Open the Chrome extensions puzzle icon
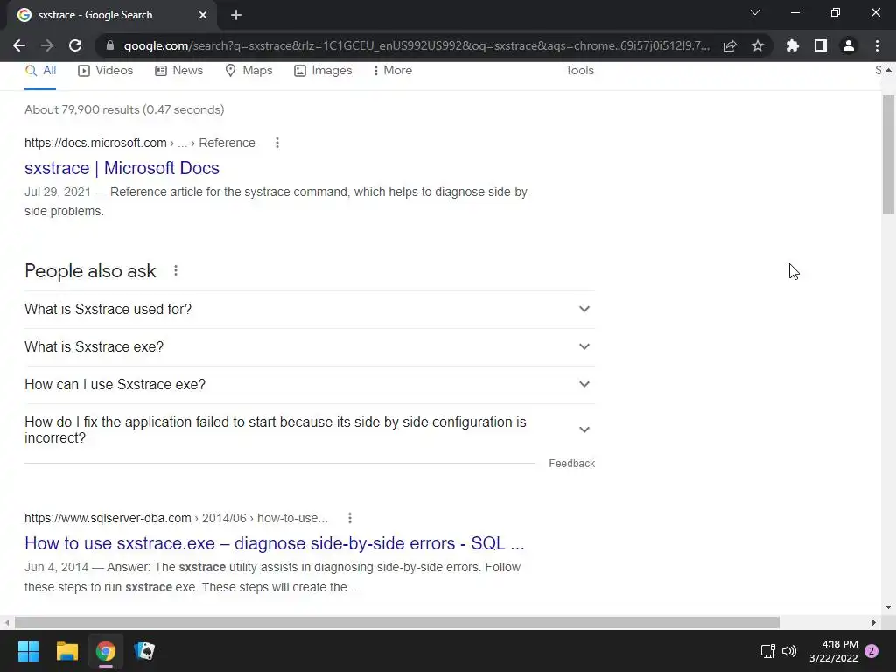This screenshot has height=672, width=896. [x=793, y=45]
